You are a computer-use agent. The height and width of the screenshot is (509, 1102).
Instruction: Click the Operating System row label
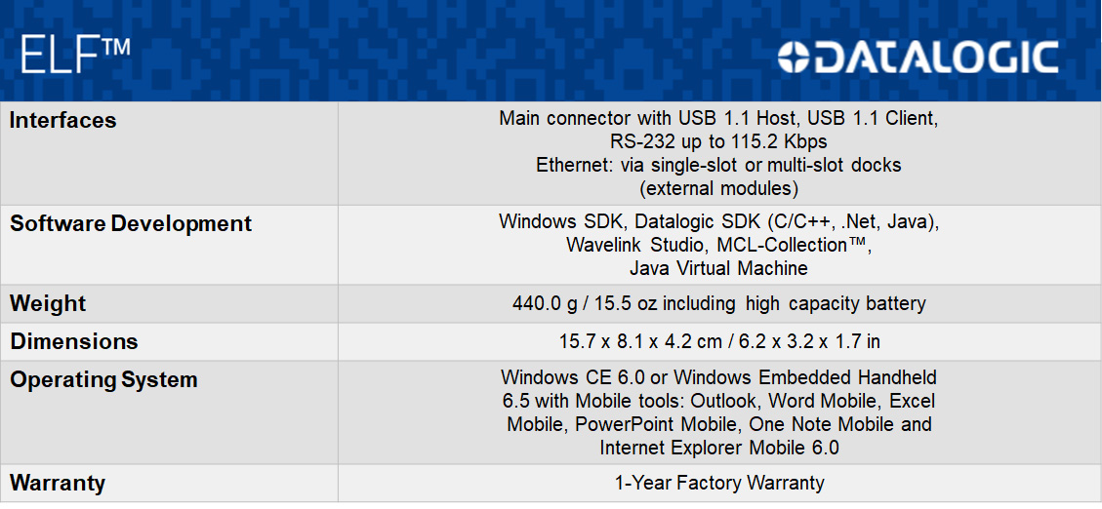click(103, 379)
